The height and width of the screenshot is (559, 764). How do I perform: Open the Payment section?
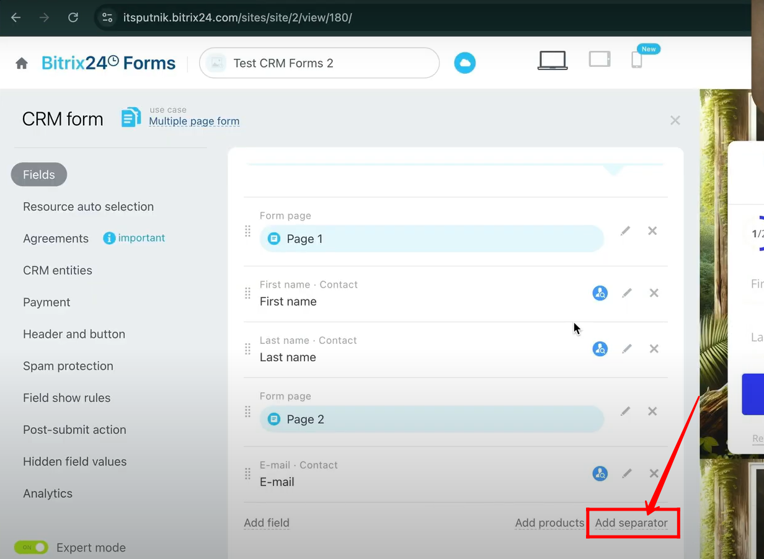(x=47, y=302)
